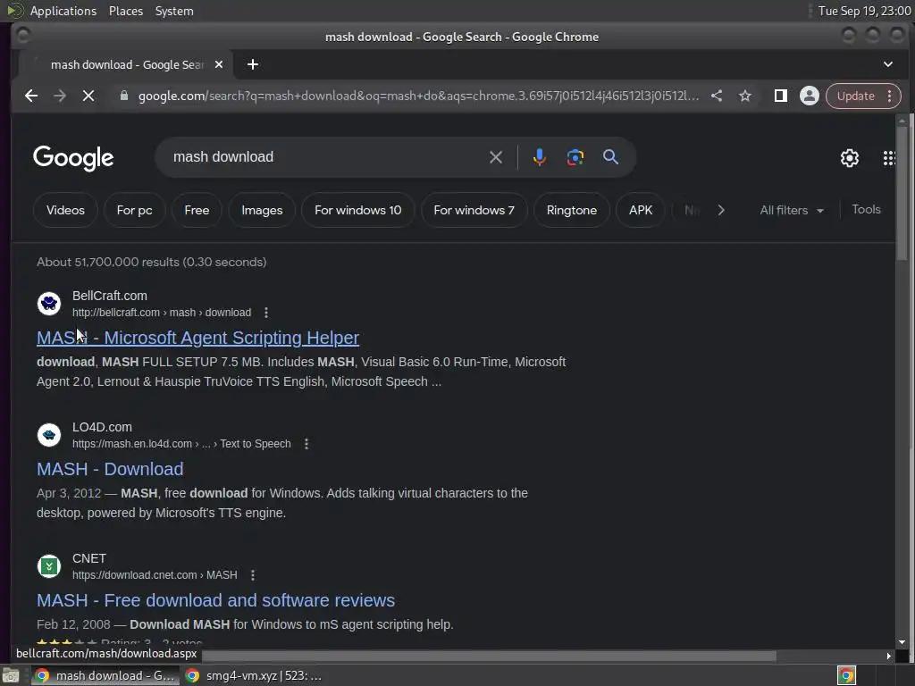The image size is (915, 686).
Task: Open Google quick settings gear
Action: click(849, 157)
